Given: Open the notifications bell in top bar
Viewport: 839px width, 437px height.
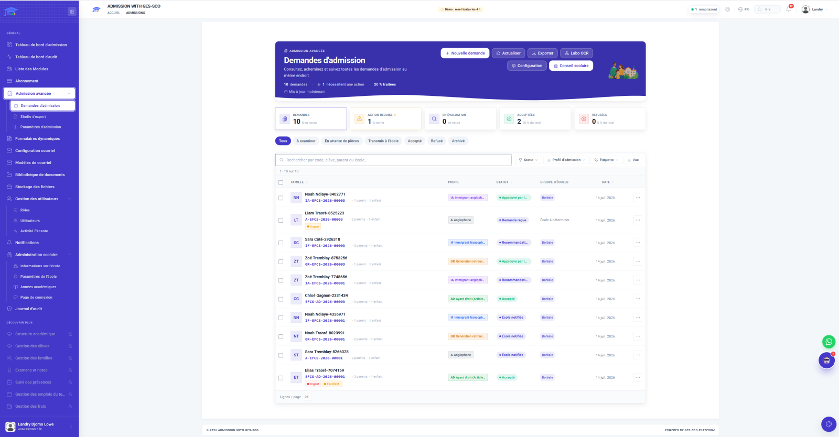Looking at the screenshot, I should point(789,9).
